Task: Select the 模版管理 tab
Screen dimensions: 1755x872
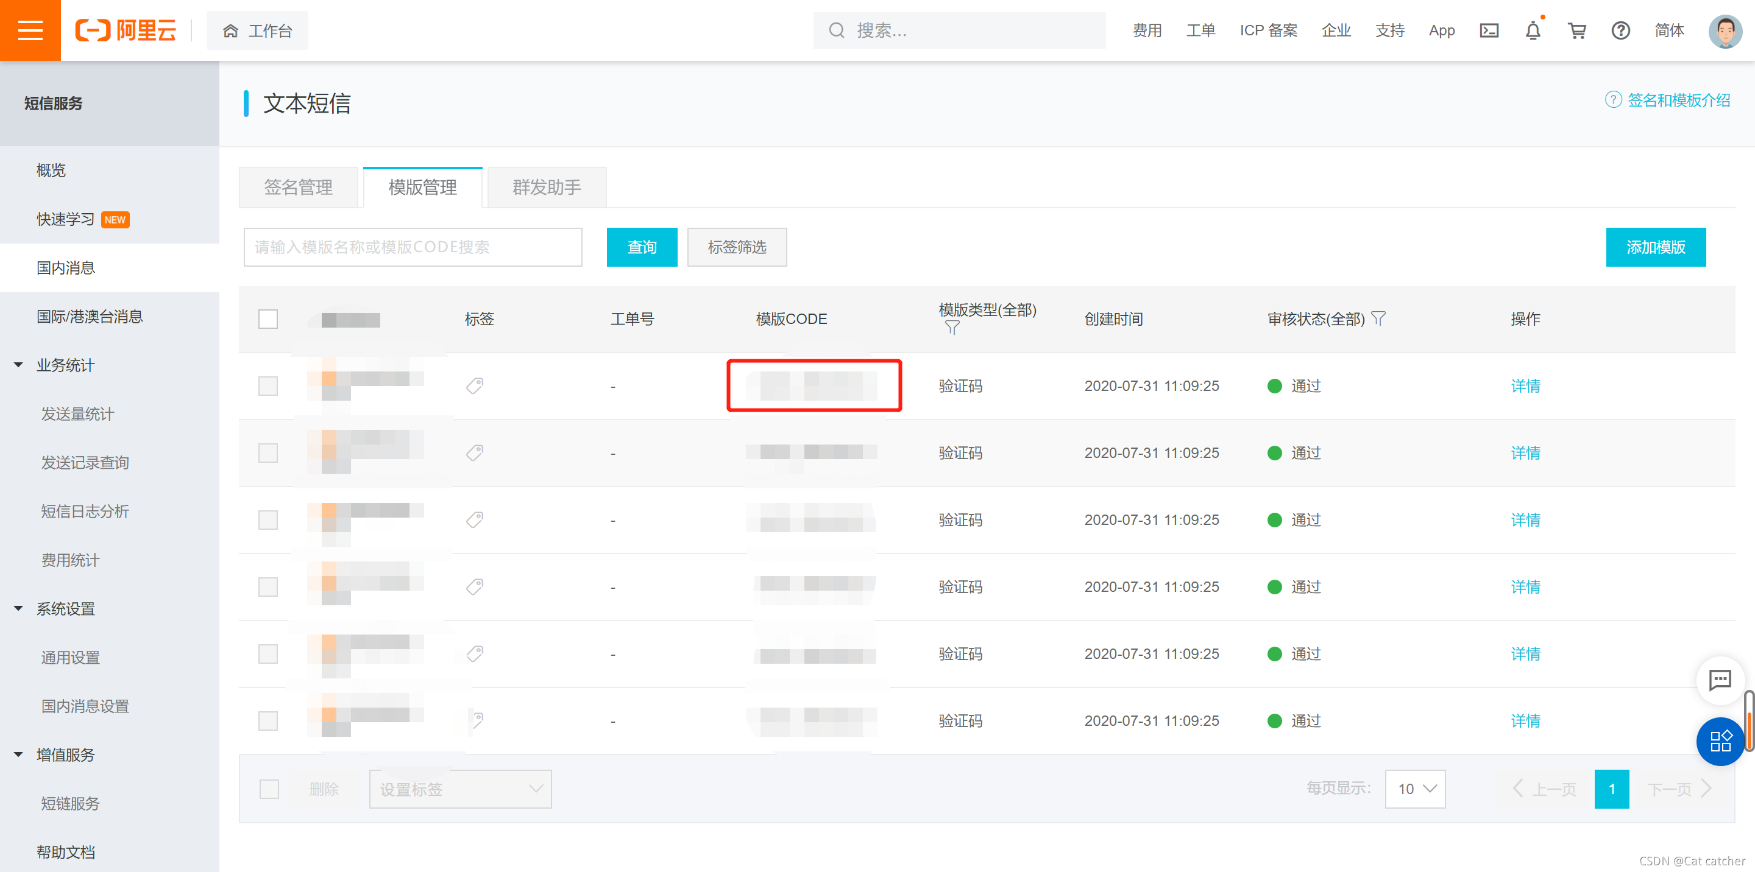Action: 422,187
